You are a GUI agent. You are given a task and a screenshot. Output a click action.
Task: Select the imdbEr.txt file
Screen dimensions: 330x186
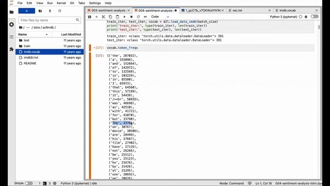click(49, 57)
